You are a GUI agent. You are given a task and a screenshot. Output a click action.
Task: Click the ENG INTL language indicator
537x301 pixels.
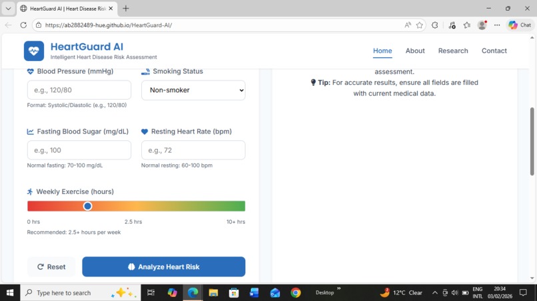pyautogui.click(x=478, y=293)
